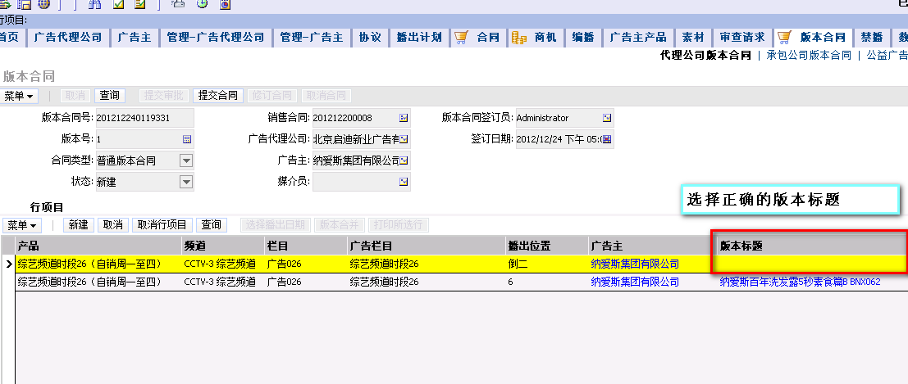Switch to 首页 tab
Screen dimensions: 908x384
coord(10,38)
